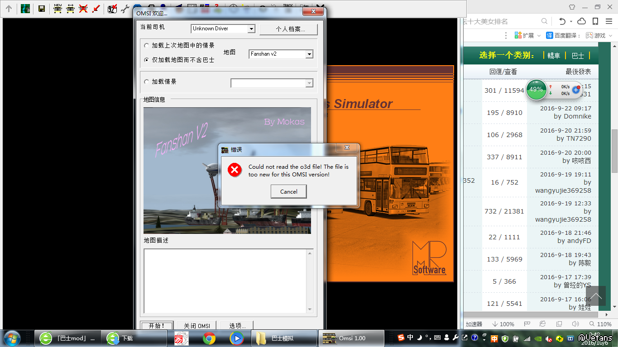Click the 关闭 OMSI button
This screenshot has width=618, height=347.
click(197, 326)
